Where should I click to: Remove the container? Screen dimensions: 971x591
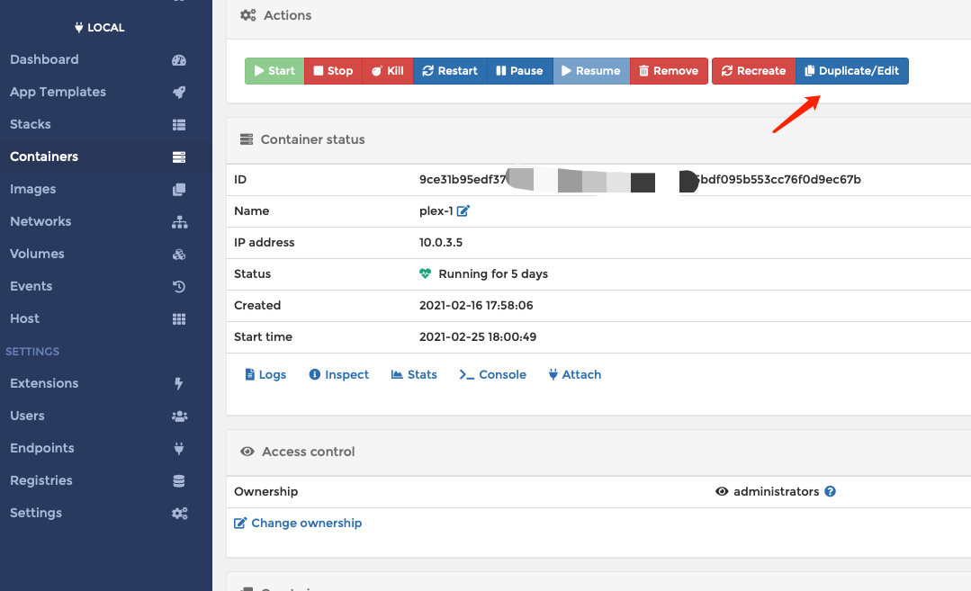[669, 70]
